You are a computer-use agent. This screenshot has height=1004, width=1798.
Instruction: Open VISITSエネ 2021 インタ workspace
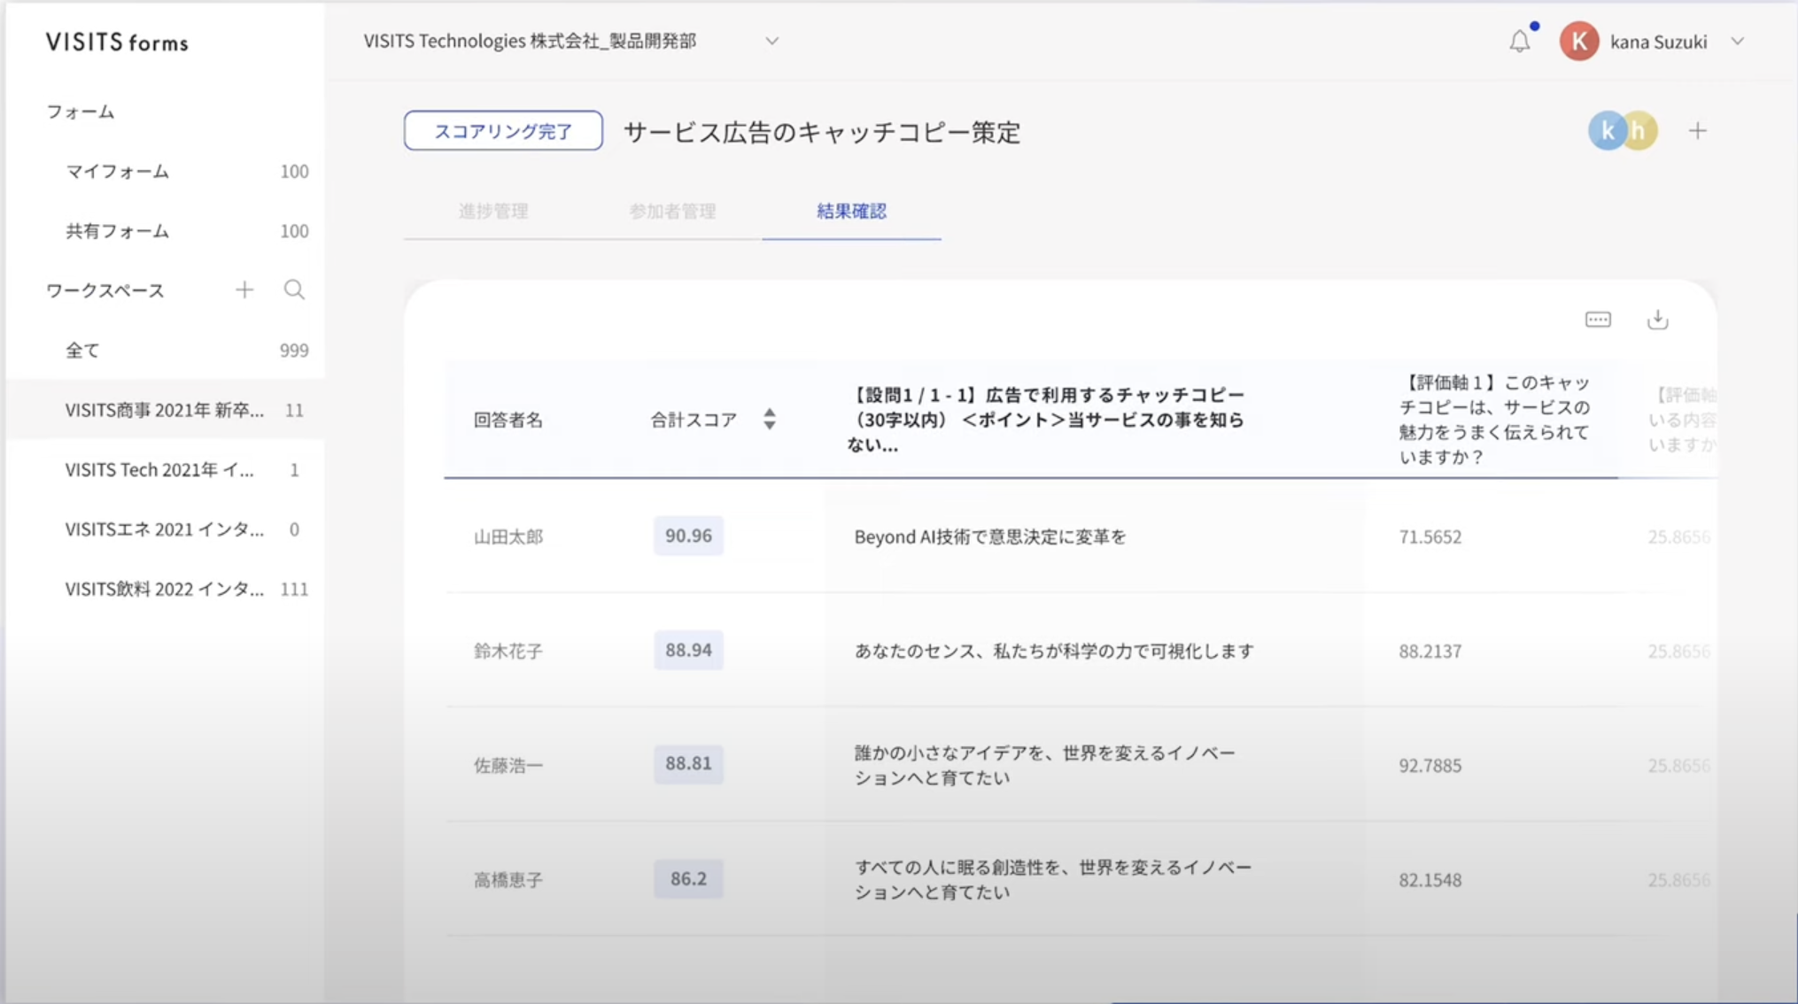click(166, 529)
